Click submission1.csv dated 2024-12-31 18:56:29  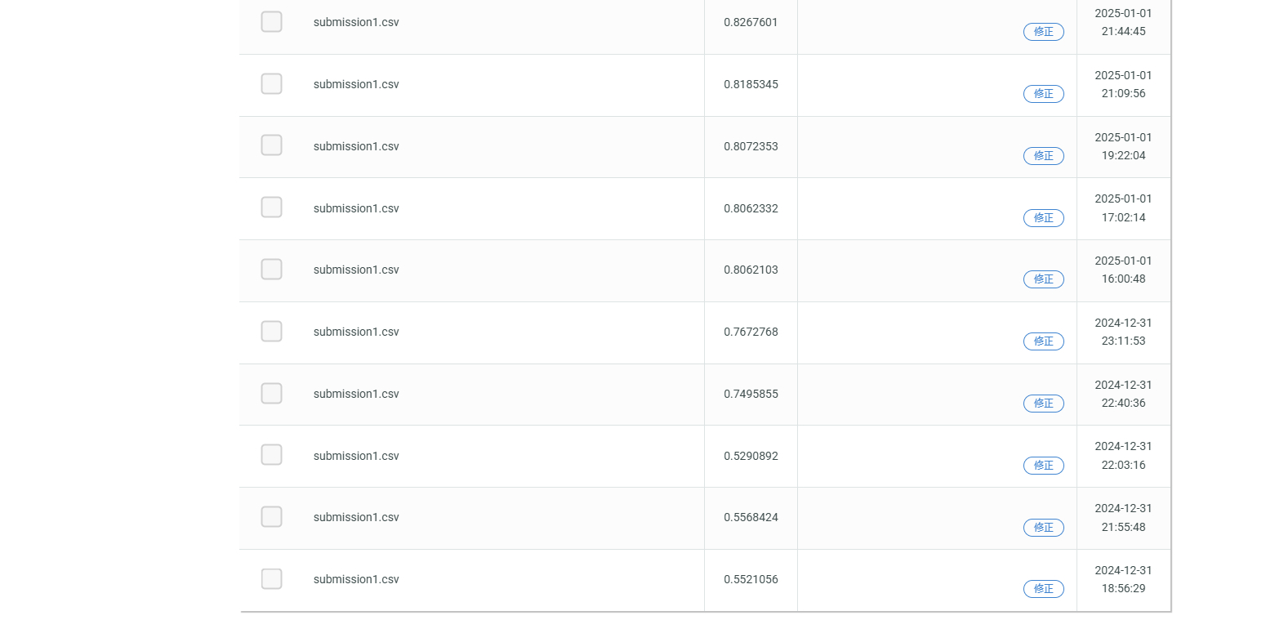(356, 579)
